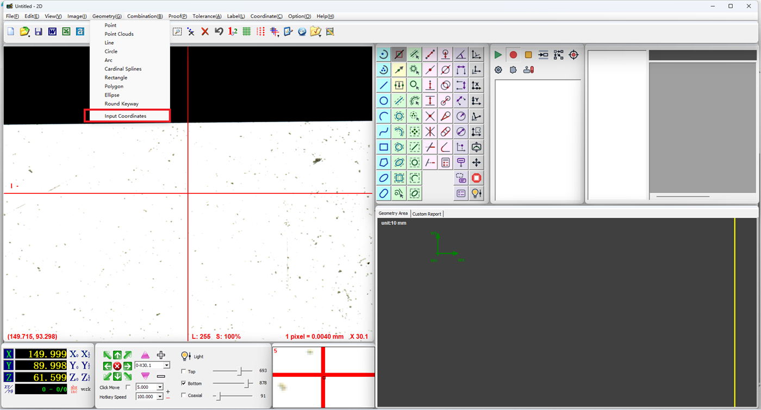The height and width of the screenshot is (410, 761).
Task: Enable the Coaxial light checkbox
Action: 183,395
